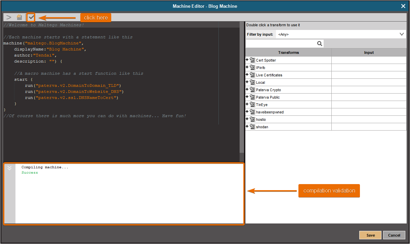The width and height of the screenshot is (410, 244).
Task: Expand the shodan transform group
Action: pos(247,127)
